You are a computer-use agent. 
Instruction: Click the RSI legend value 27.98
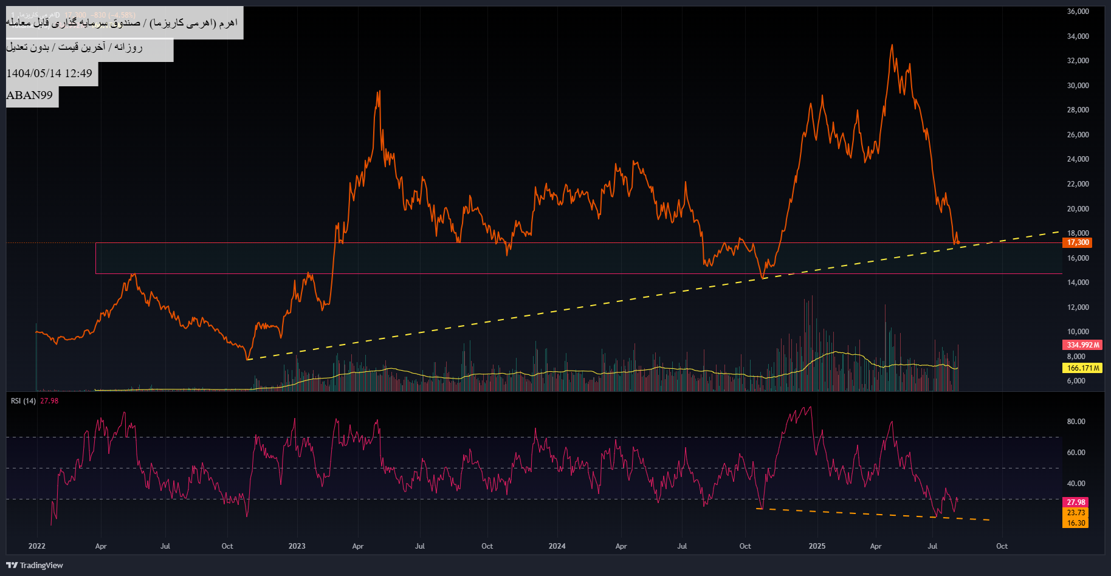click(x=49, y=401)
